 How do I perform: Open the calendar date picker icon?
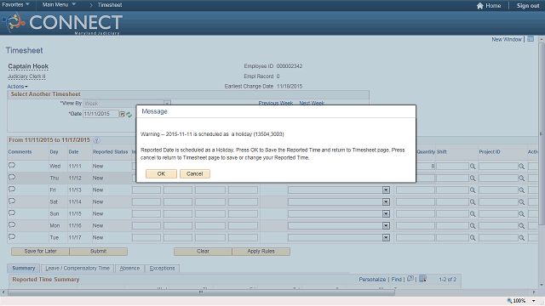point(123,114)
